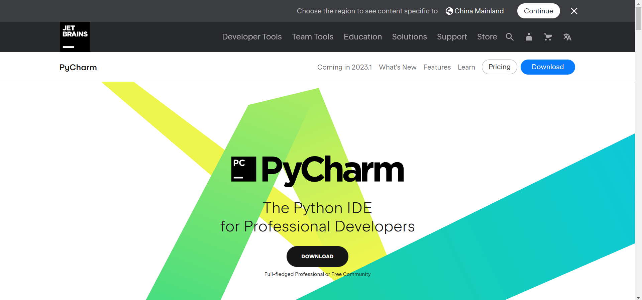The width and height of the screenshot is (642, 300).
Task: Open the Solutions menu
Action: [x=410, y=37]
